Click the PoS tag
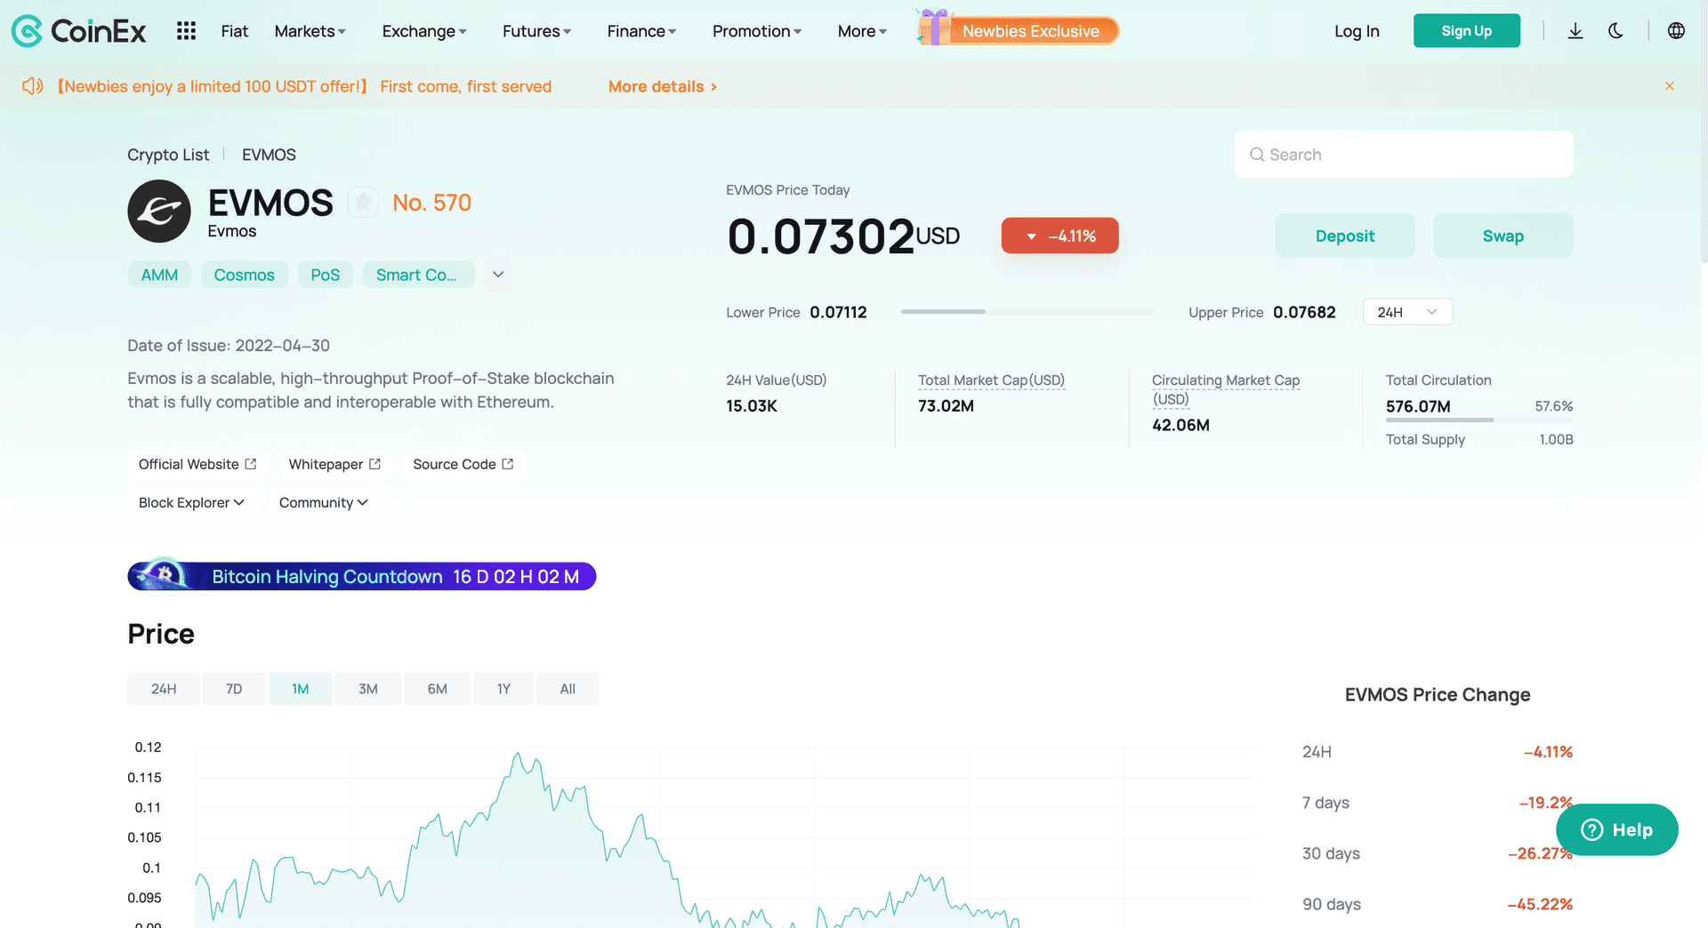Image resolution: width=1708 pixels, height=928 pixels. [x=325, y=275]
